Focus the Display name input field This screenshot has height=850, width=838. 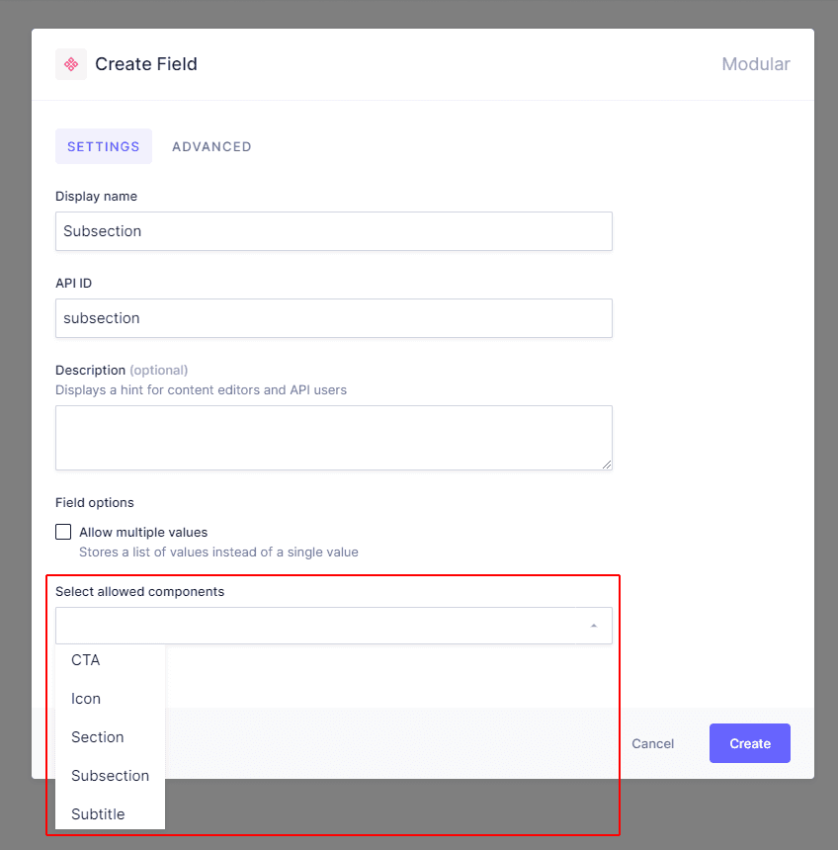(x=333, y=231)
